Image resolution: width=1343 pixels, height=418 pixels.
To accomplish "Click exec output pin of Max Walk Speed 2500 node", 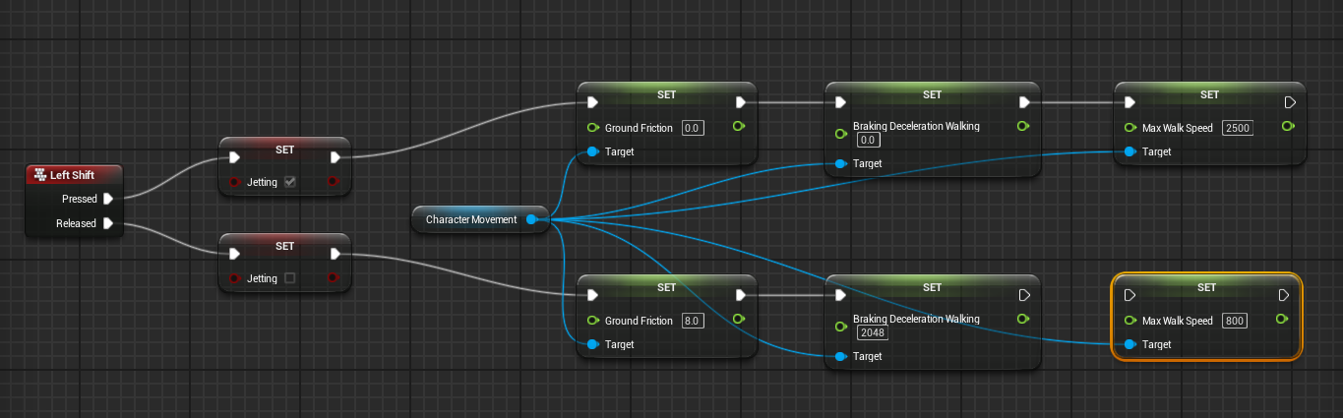I will (1290, 102).
